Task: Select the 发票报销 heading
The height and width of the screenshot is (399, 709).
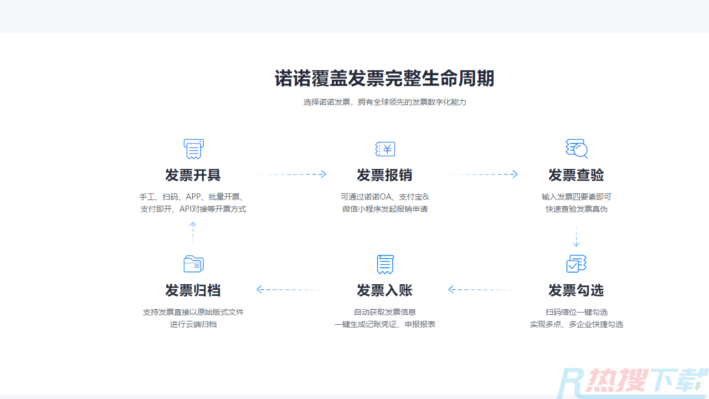Action: pos(385,175)
